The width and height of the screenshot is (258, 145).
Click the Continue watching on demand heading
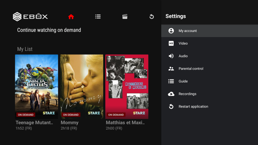[49, 30]
